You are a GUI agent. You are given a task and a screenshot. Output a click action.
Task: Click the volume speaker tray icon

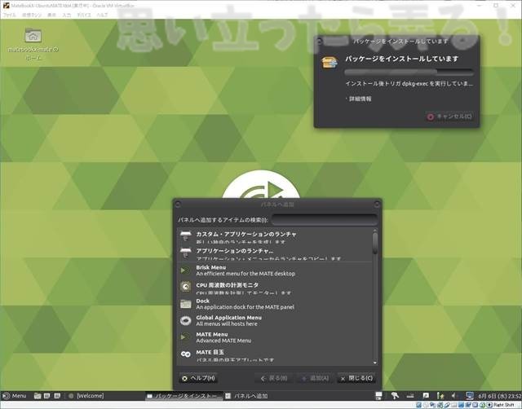pyautogui.click(x=453, y=395)
